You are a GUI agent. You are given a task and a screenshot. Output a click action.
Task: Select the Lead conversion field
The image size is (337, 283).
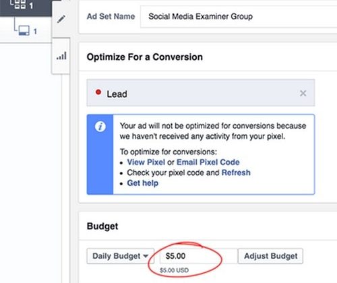tap(201, 93)
